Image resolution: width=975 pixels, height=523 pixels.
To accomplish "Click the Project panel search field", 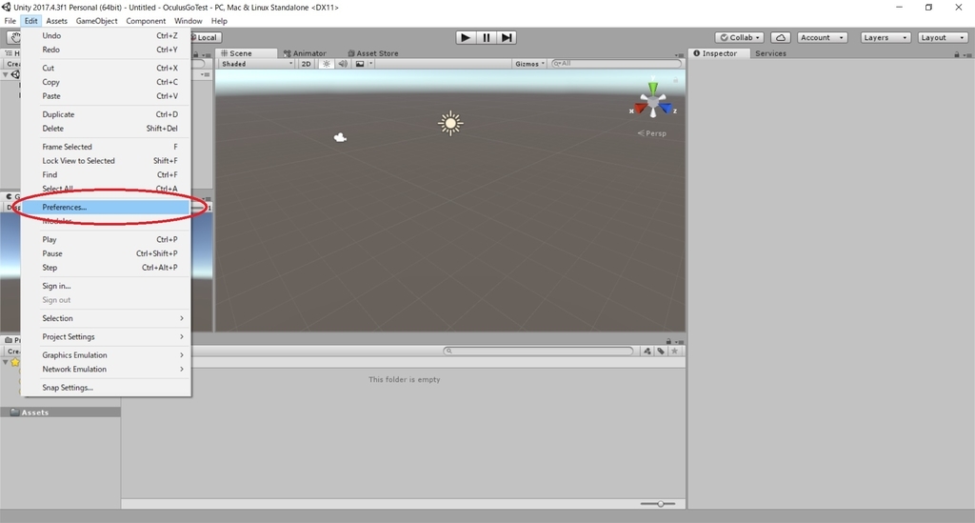I will [538, 351].
